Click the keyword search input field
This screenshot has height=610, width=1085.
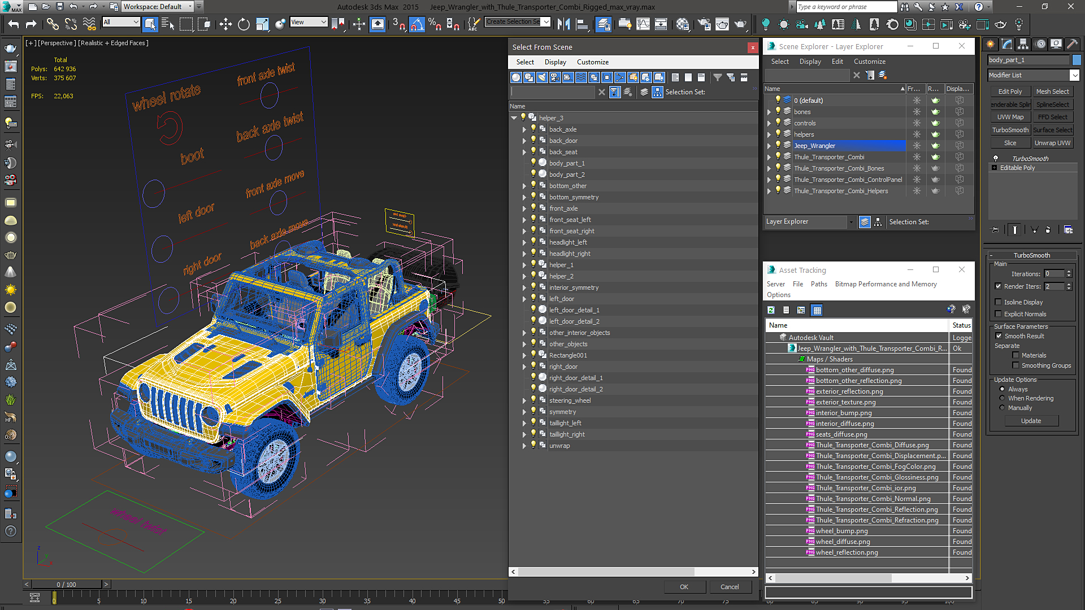point(846,7)
